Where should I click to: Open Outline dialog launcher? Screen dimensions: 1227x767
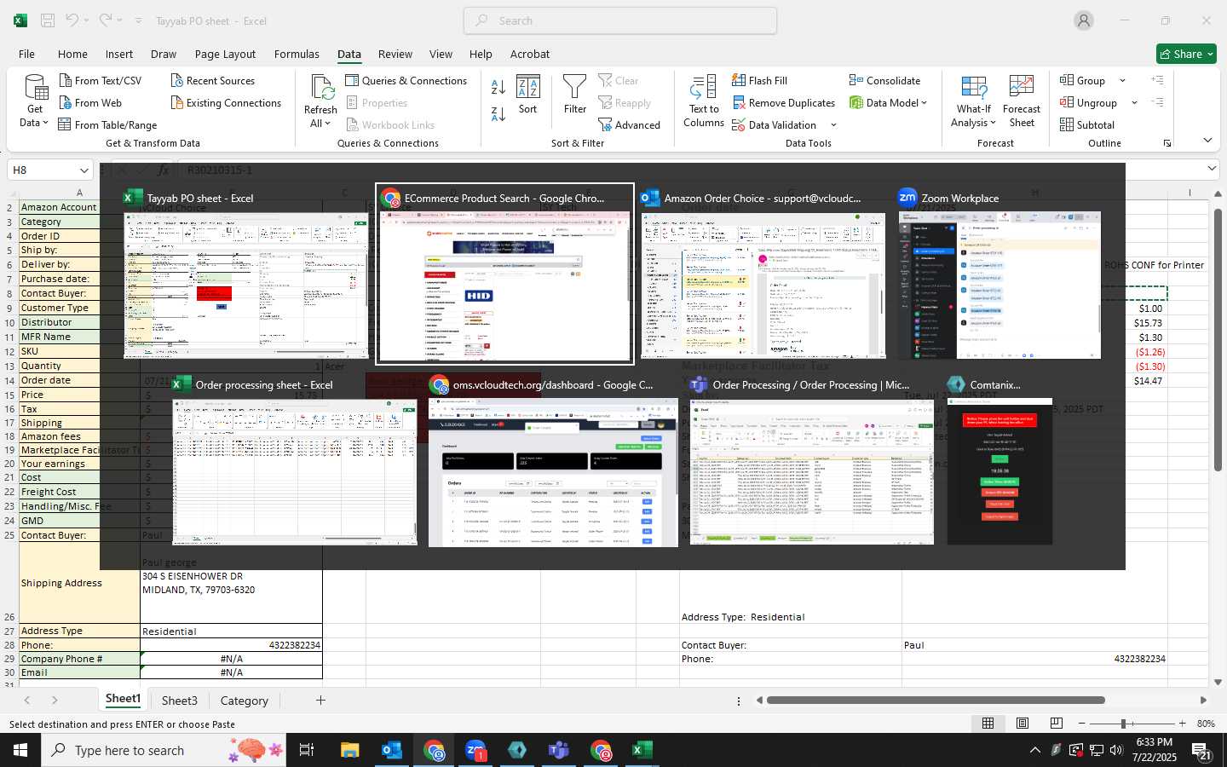pyautogui.click(x=1167, y=143)
